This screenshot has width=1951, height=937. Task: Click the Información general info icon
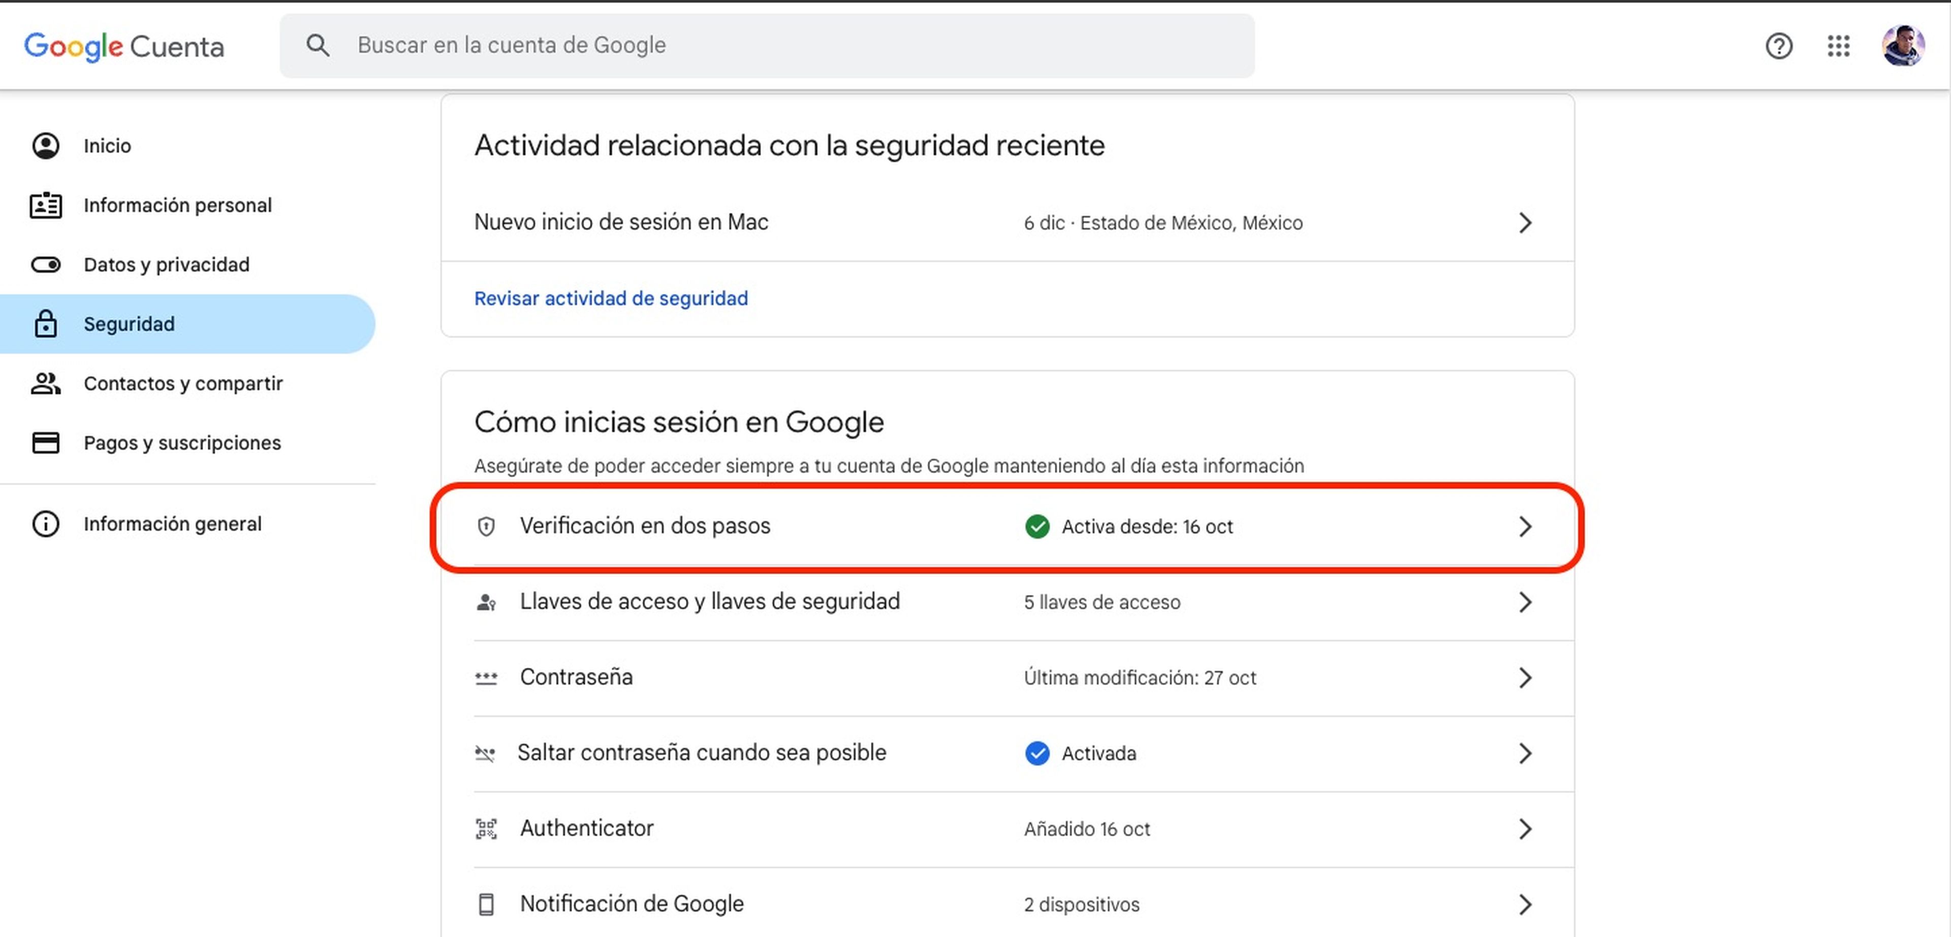click(45, 524)
